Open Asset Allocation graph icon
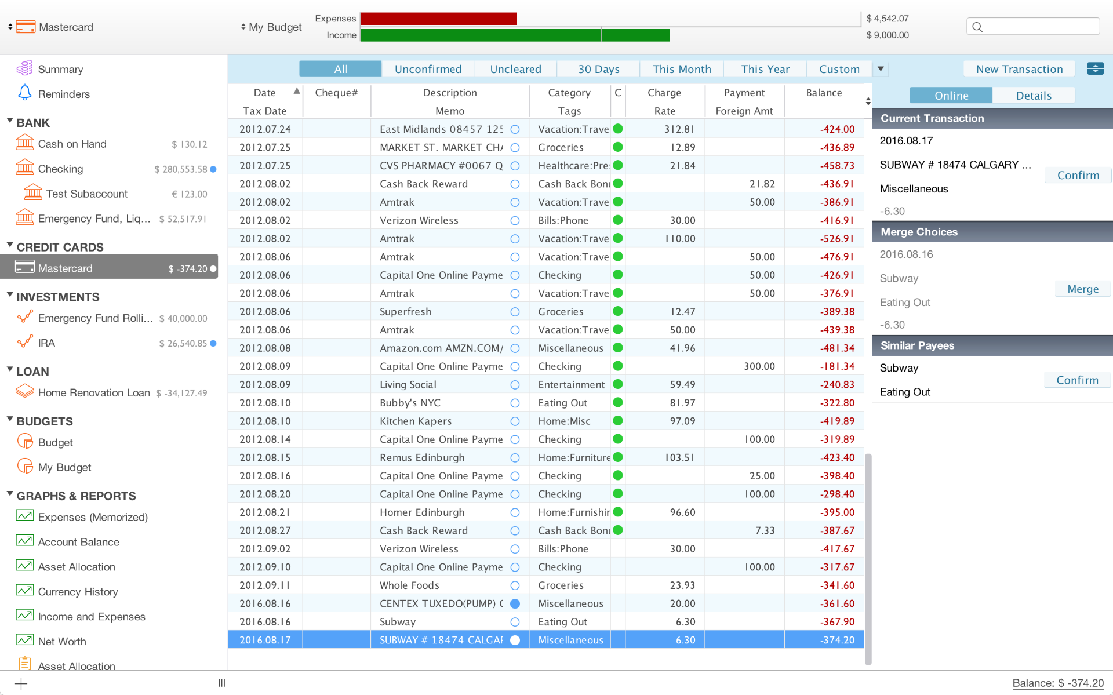Image resolution: width=1113 pixels, height=695 pixels. click(24, 565)
